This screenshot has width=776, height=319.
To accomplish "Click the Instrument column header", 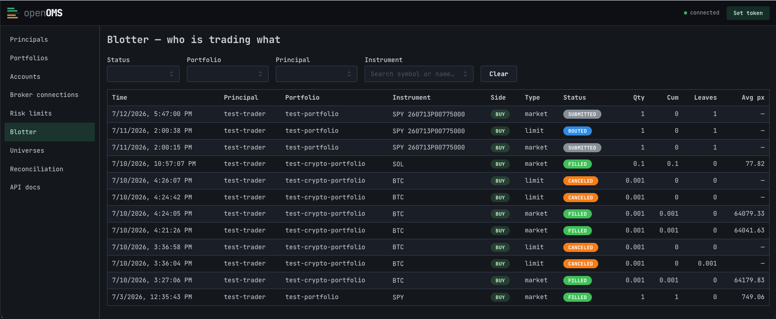I will [x=411, y=97].
